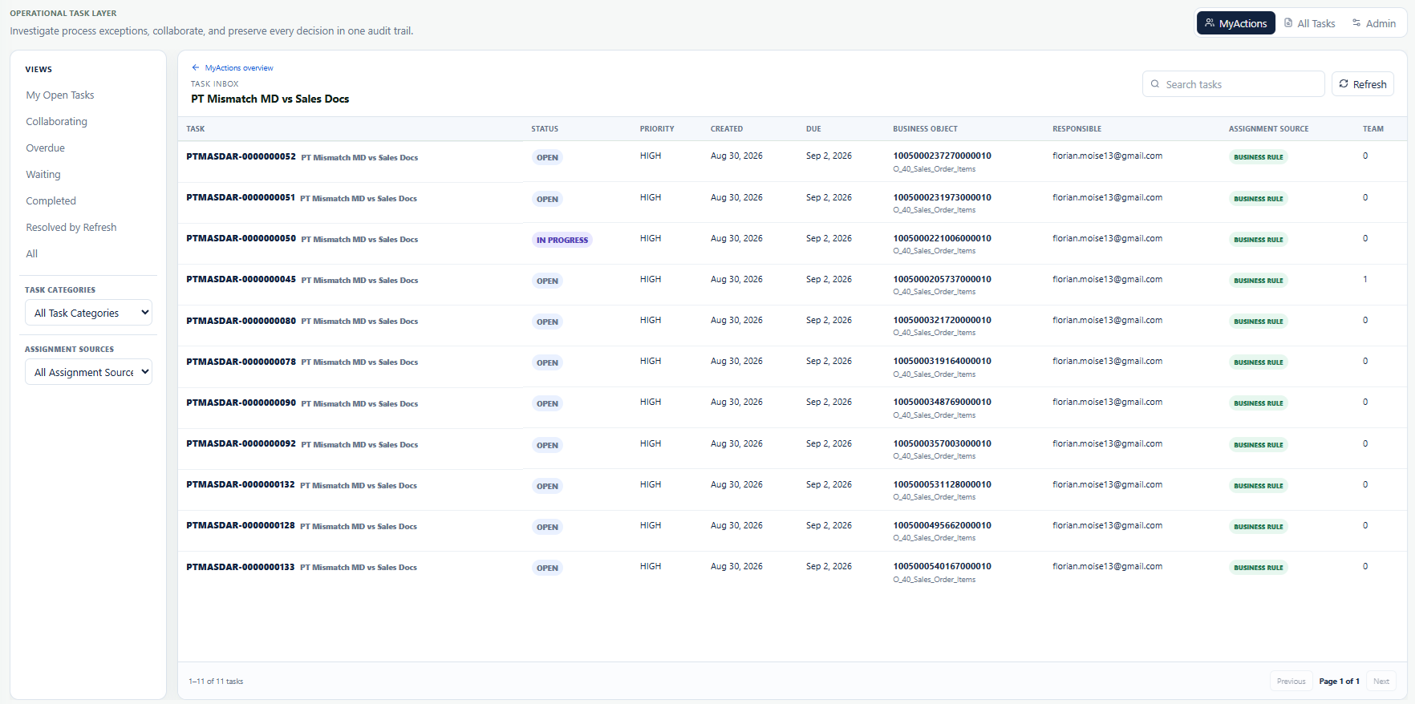Click the BUSINESS OBJECT column header
The width and height of the screenshot is (1415, 704).
[925, 129]
